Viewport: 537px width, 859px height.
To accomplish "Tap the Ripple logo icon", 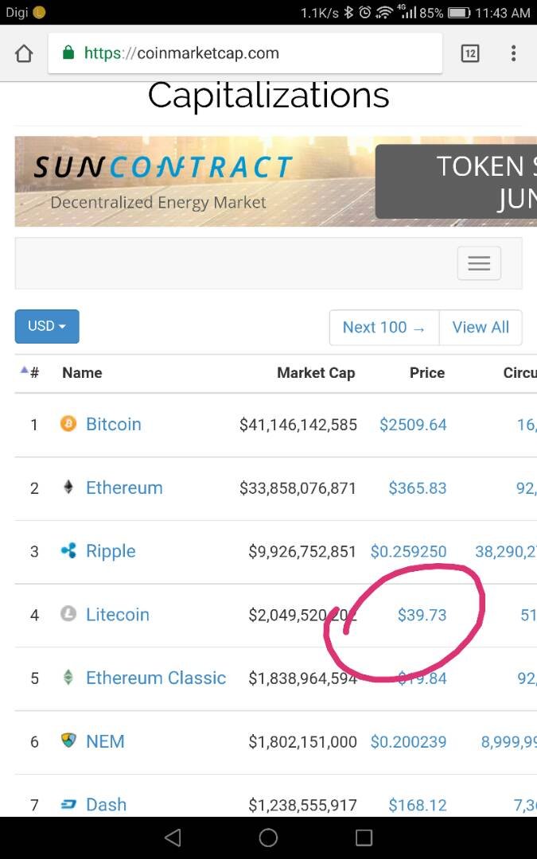I will 68,550.
